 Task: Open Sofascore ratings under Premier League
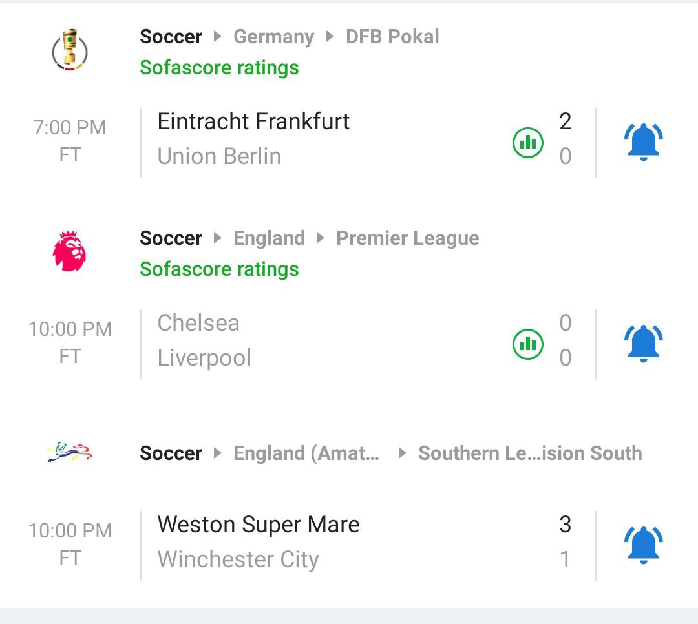point(219,269)
